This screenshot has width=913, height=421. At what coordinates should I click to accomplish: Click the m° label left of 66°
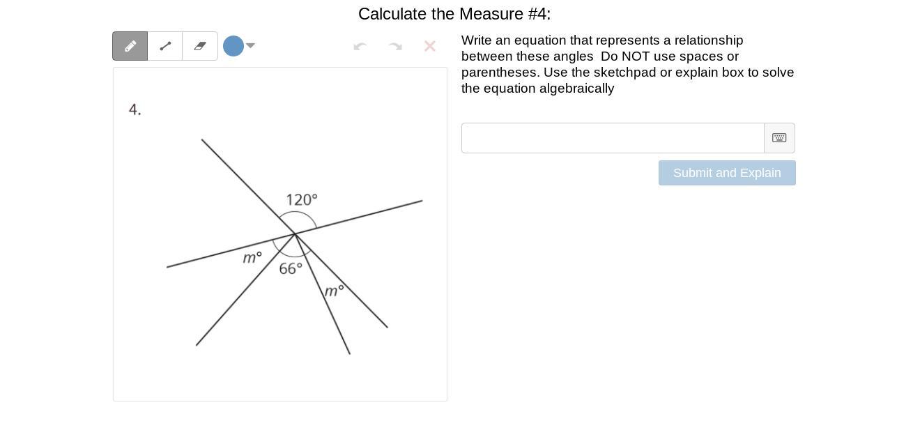(x=252, y=257)
